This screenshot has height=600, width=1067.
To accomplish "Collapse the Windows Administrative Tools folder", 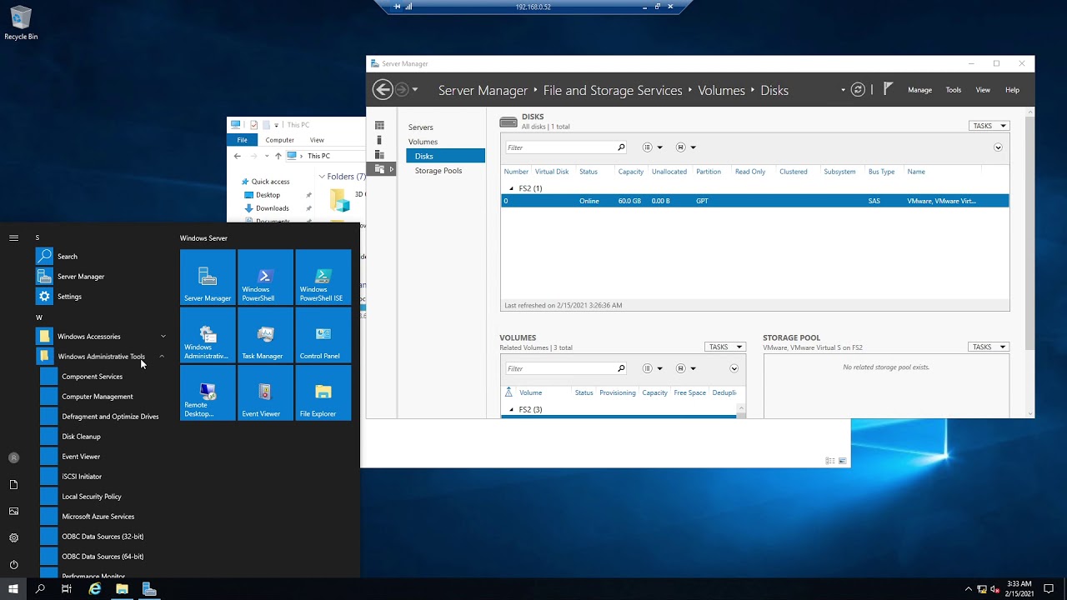I will point(100,356).
